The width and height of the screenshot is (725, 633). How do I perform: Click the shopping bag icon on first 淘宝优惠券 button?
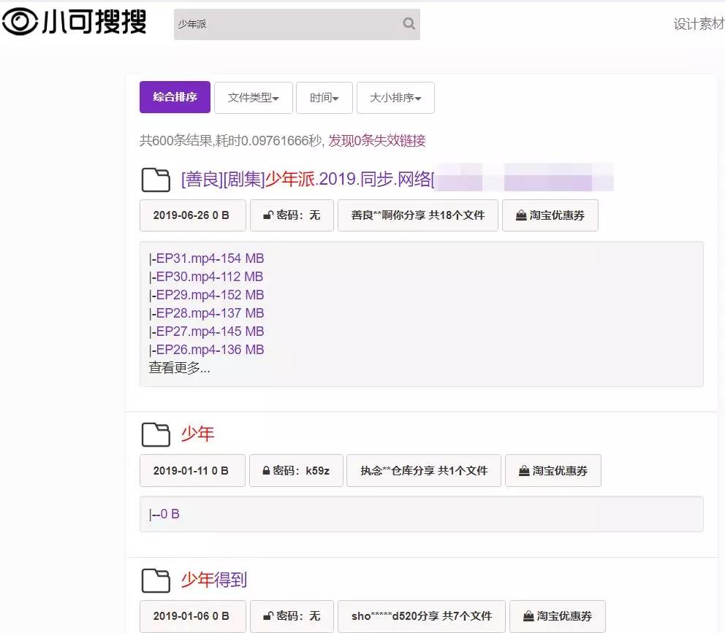(520, 215)
